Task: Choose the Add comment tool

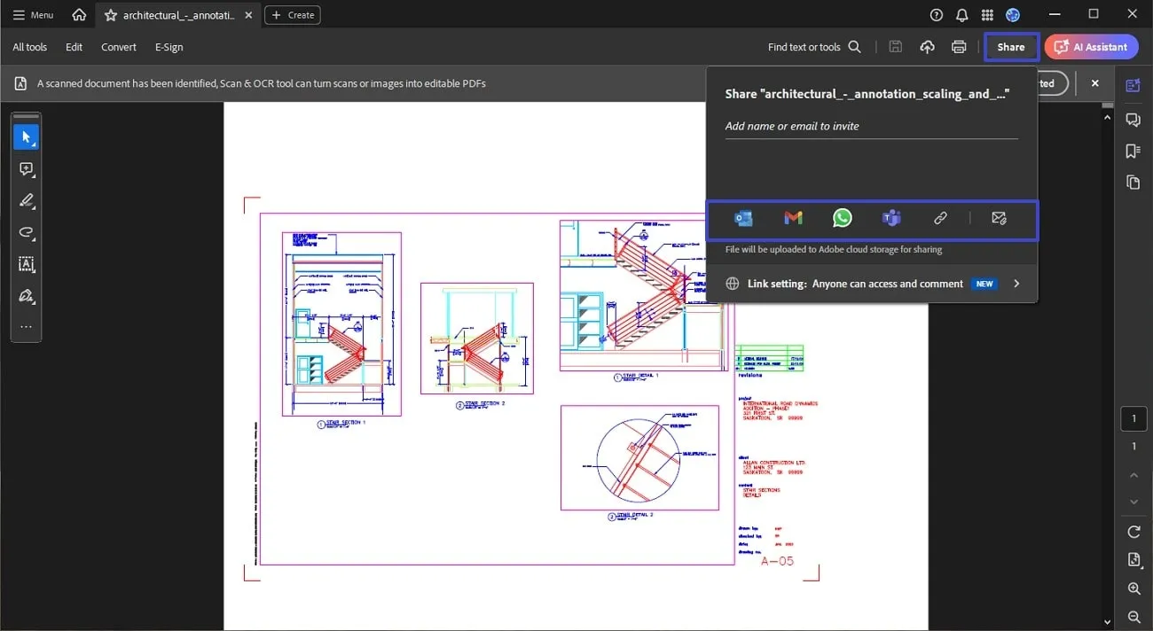Action: [x=26, y=169]
